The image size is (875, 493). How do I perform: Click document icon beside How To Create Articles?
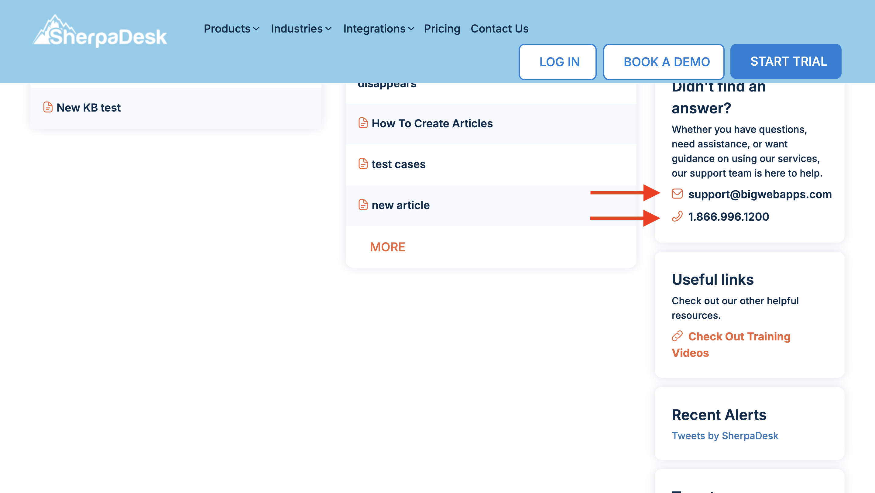(x=363, y=123)
